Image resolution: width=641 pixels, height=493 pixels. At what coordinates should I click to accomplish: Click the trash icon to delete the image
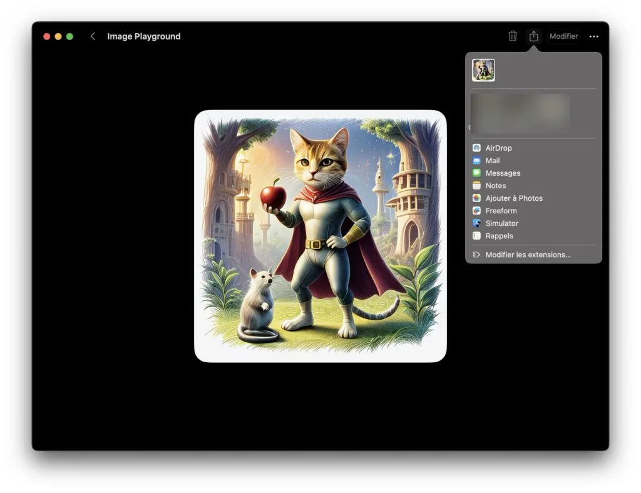pyautogui.click(x=512, y=36)
